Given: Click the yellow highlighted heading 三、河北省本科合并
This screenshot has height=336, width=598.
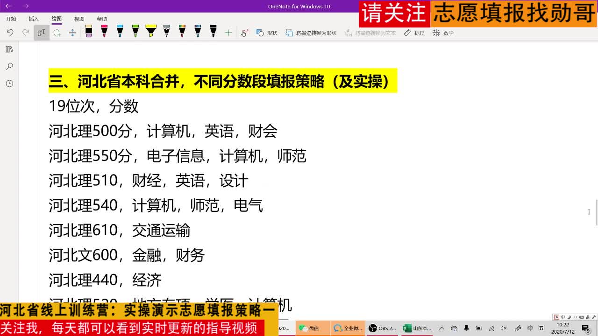Looking at the screenshot, I should tap(223, 81).
